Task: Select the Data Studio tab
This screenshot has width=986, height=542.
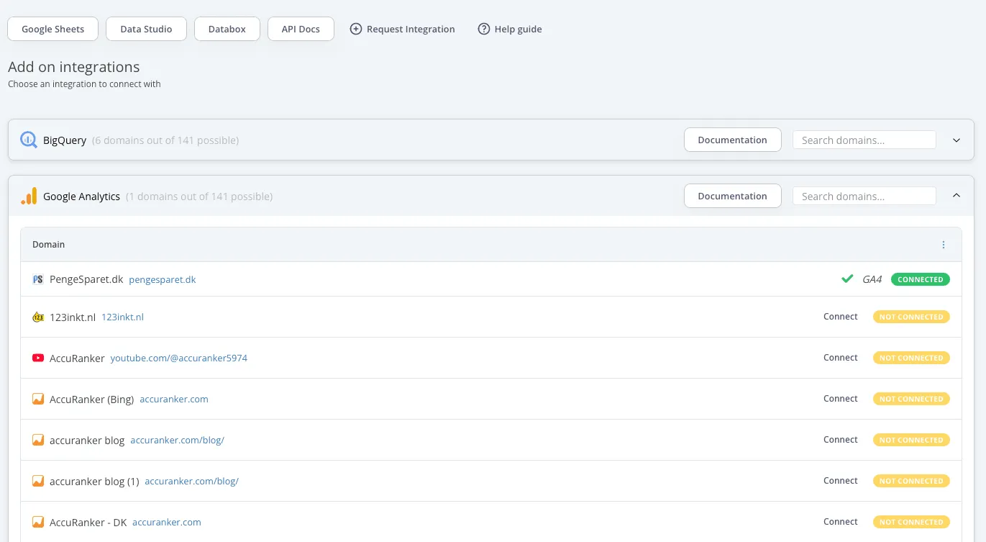Action: tap(146, 29)
